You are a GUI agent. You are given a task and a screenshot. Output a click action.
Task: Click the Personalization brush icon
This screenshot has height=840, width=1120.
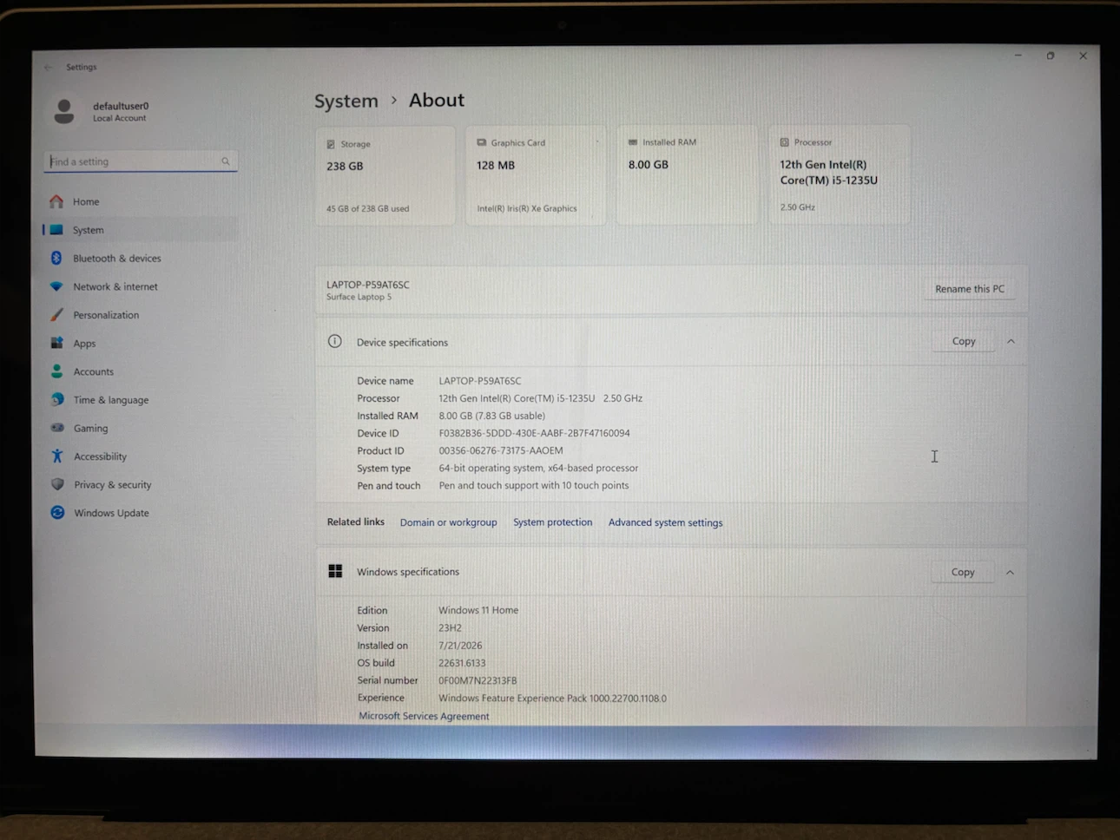pos(56,315)
